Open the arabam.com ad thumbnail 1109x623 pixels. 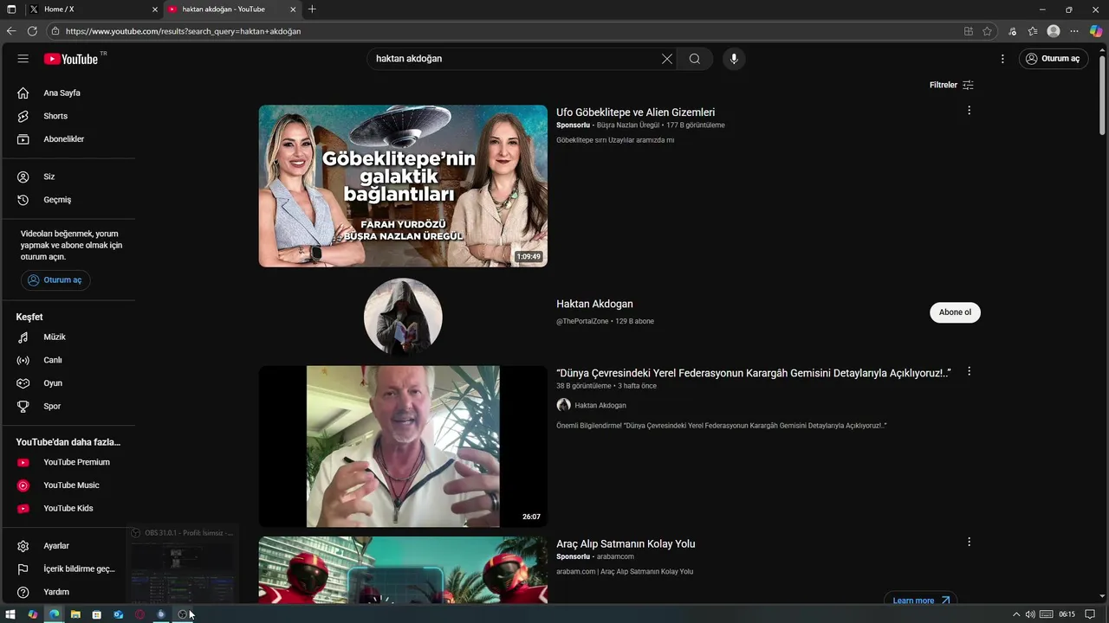[403, 569]
